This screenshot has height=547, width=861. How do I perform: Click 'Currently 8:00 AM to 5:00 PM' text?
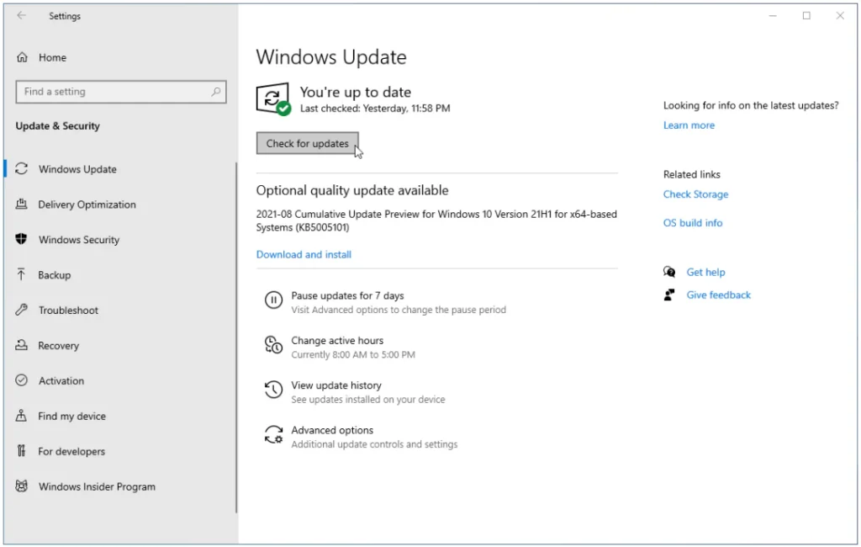(353, 354)
